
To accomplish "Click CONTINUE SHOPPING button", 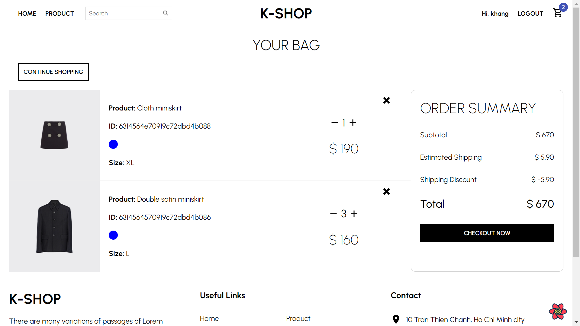I will coord(53,72).
